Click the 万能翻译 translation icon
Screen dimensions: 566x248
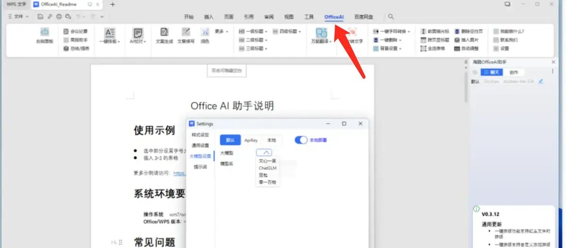(321, 32)
